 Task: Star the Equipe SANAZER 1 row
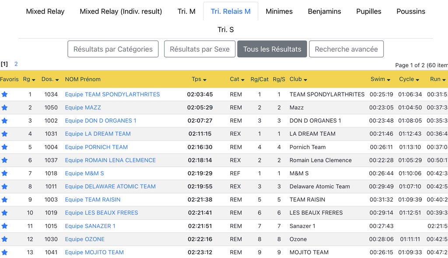click(4, 226)
